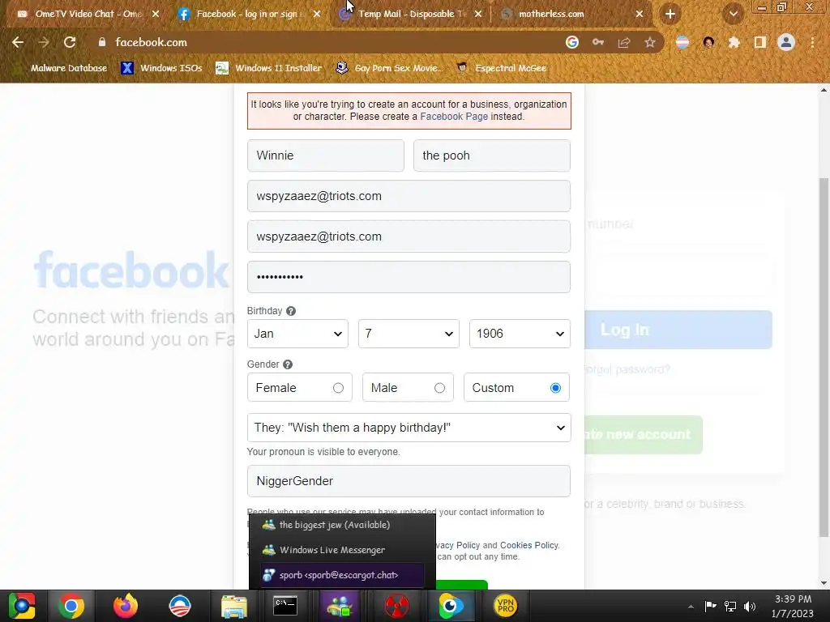This screenshot has height=622, width=830.
Task: Open the volume control in the tray
Action: (750, 606)
